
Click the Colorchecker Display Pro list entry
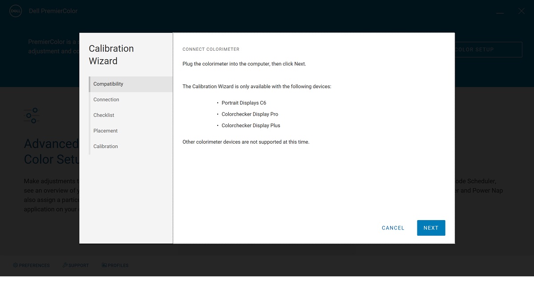[x=250, y=114]
